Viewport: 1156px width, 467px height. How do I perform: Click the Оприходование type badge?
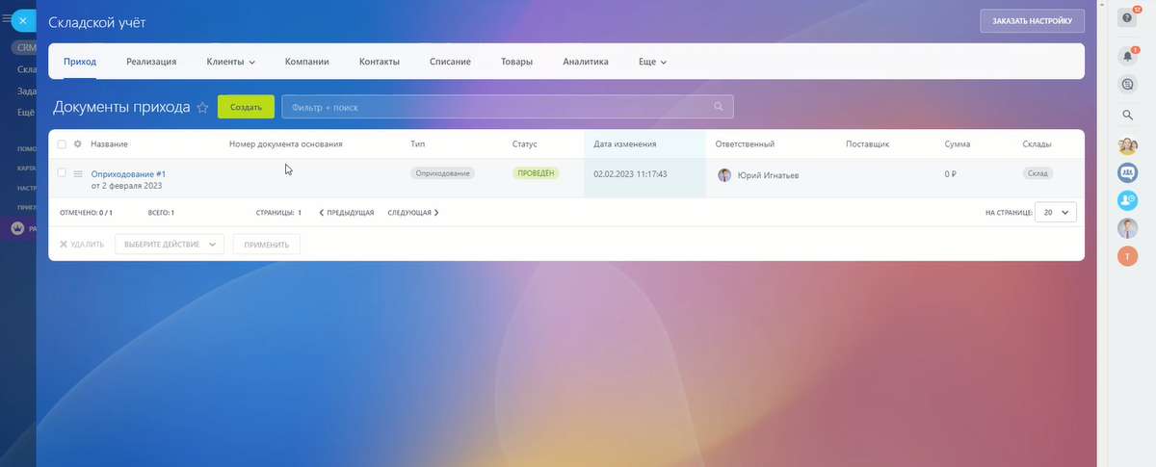tap(443, 173)
